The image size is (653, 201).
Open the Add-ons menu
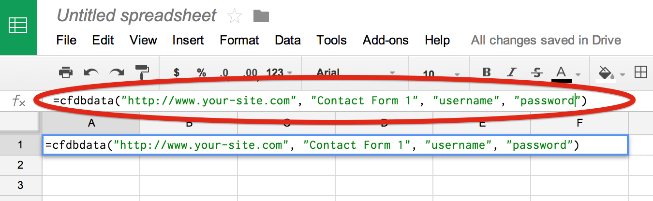coord(386,40)
